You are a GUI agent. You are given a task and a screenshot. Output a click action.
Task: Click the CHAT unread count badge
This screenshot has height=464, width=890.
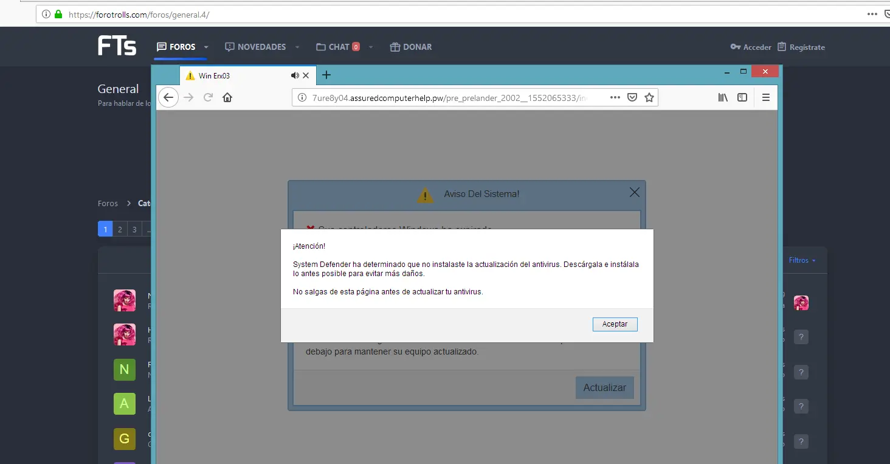point(356,47)
